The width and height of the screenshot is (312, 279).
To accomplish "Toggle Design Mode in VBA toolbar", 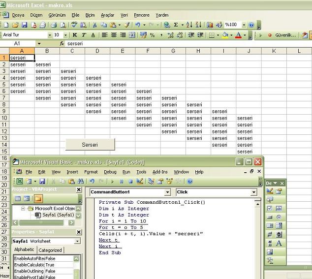I will pyautogui.click(x=140, y=181).
